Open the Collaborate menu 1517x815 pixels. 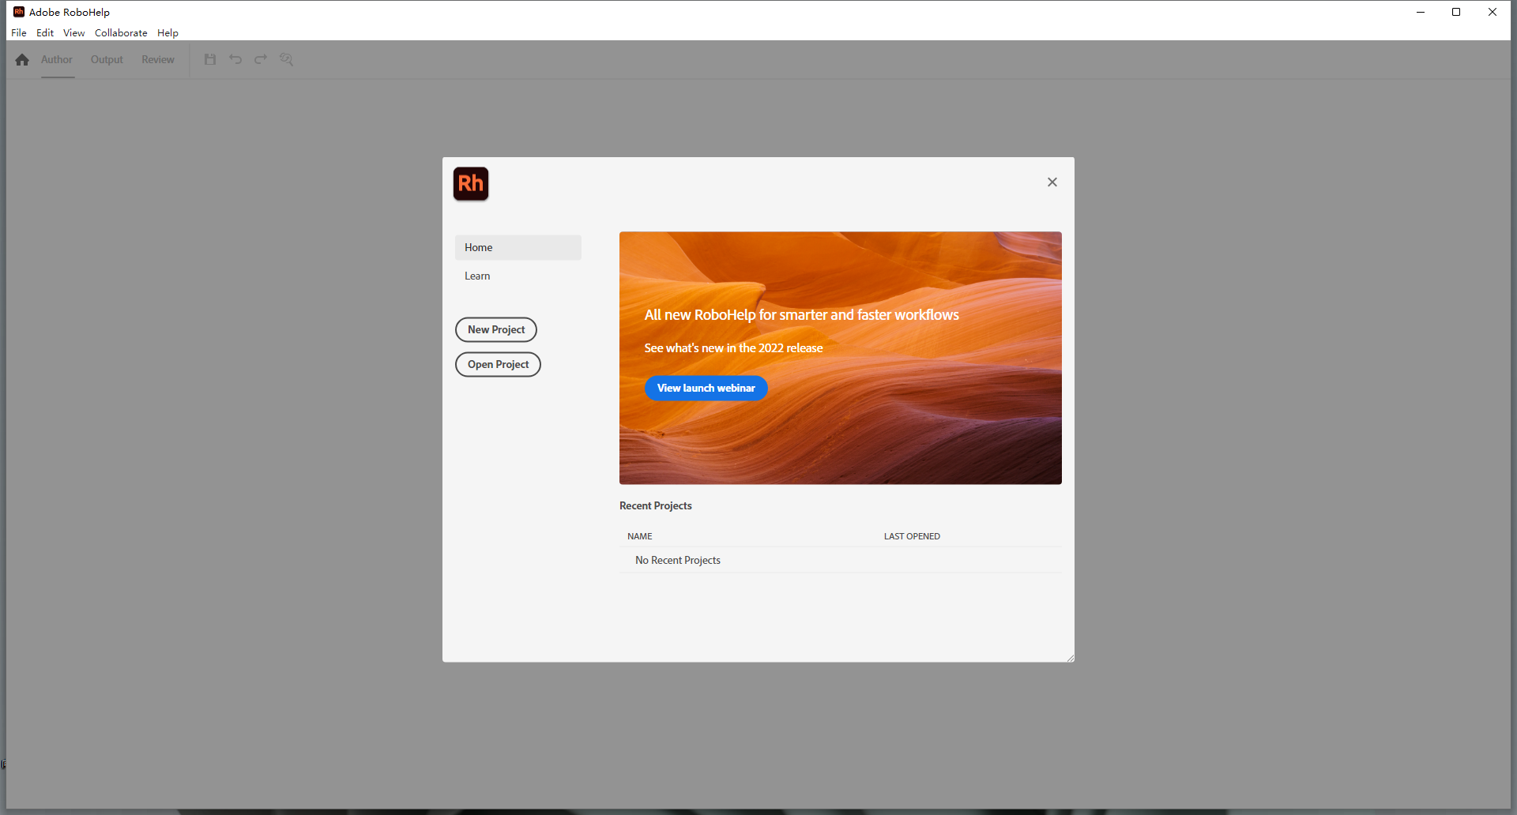tap(121, 33)
